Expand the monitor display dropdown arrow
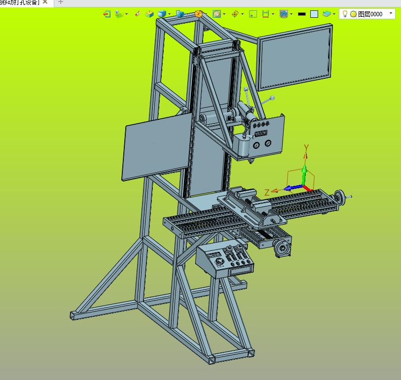The width and height of the screenshot is (401, 380). click(x=292, y=14)
